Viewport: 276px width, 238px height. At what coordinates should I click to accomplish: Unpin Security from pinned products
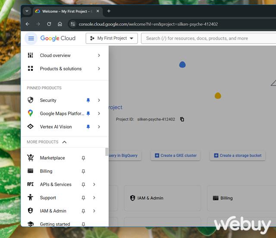coord(88,100)
